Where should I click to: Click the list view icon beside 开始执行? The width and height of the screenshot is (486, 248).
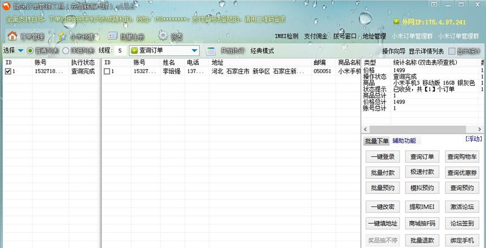pyautogui.click(x=211, y=51)
